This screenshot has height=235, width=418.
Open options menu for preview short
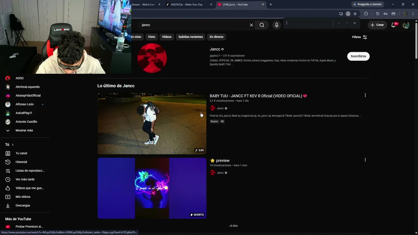click(365, 160)
